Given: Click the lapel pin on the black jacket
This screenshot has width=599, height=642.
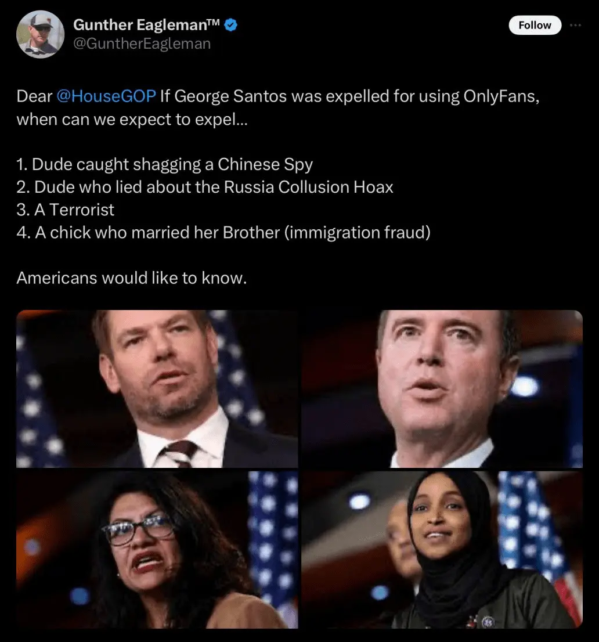Looking at the screenshot, I should 488,622.
